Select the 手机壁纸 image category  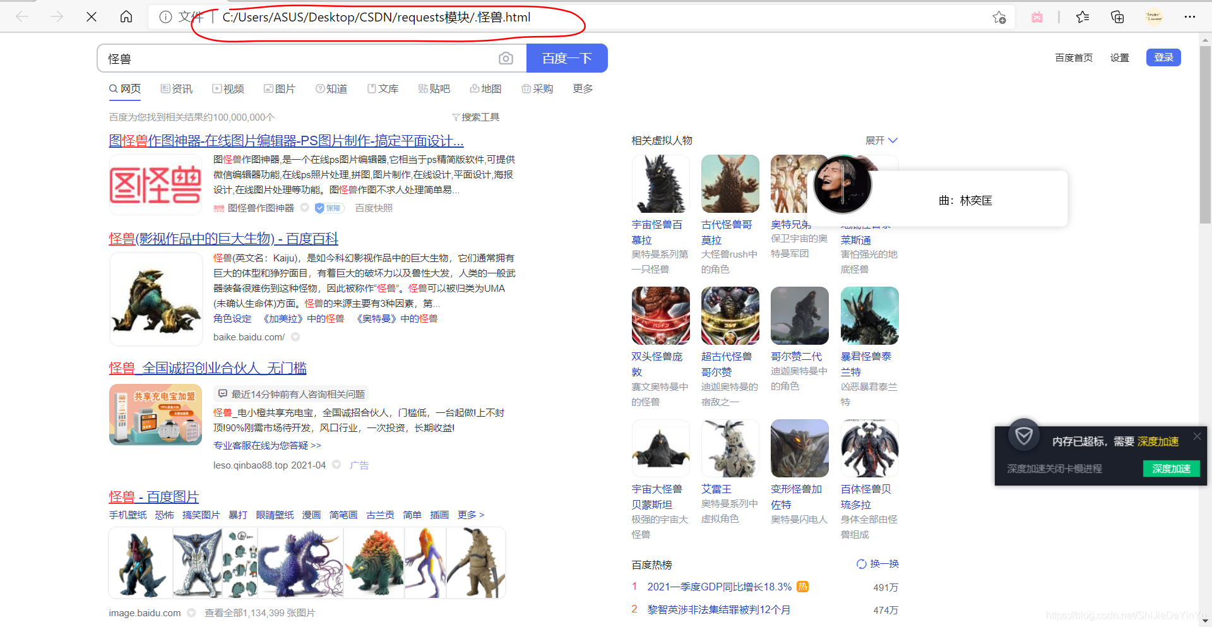point(128,515)
